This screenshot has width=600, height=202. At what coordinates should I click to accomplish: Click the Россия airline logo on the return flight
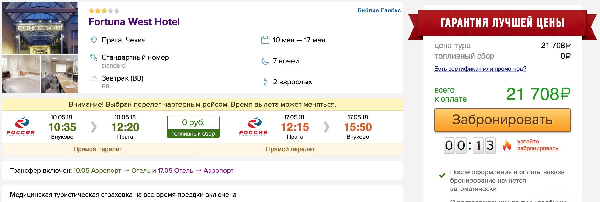(253, 127)
